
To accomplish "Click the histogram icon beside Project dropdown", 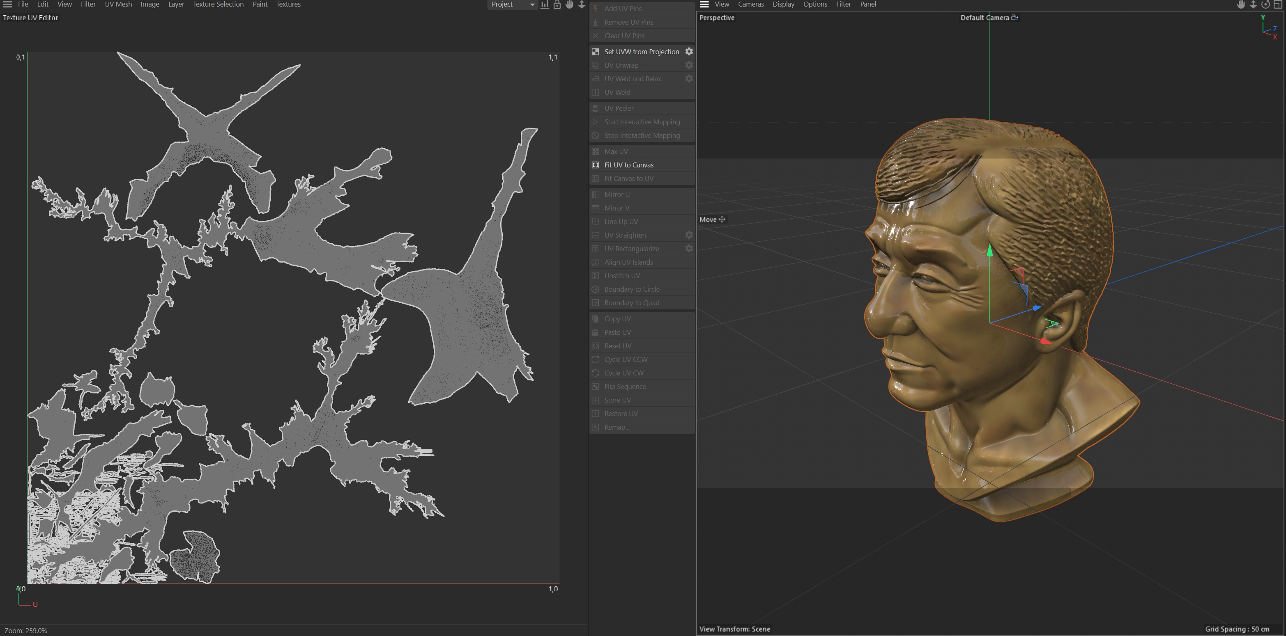I will pos(545,5).
